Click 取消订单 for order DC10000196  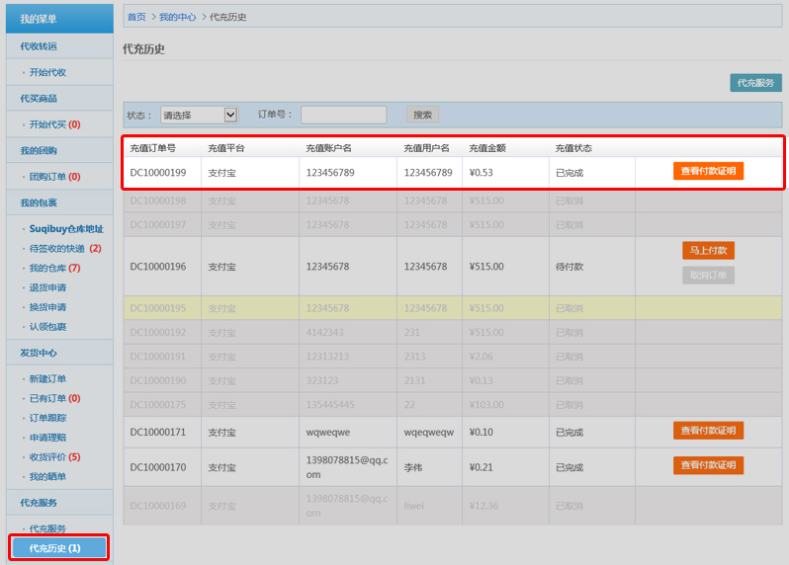pos(708,275)
